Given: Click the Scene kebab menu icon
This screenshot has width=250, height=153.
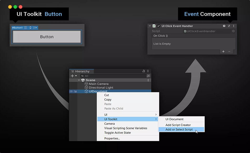Looking at the screenshot, I should [148, 80].
